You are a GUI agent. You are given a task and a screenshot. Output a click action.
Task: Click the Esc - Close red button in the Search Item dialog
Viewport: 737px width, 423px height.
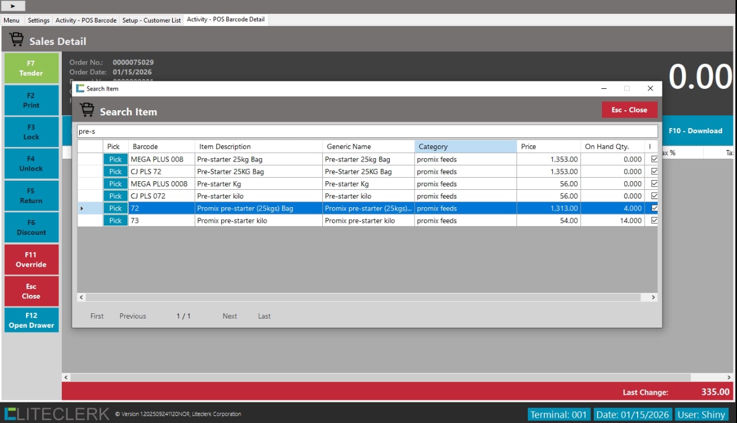pyautogui.click(x=629, y=110)
